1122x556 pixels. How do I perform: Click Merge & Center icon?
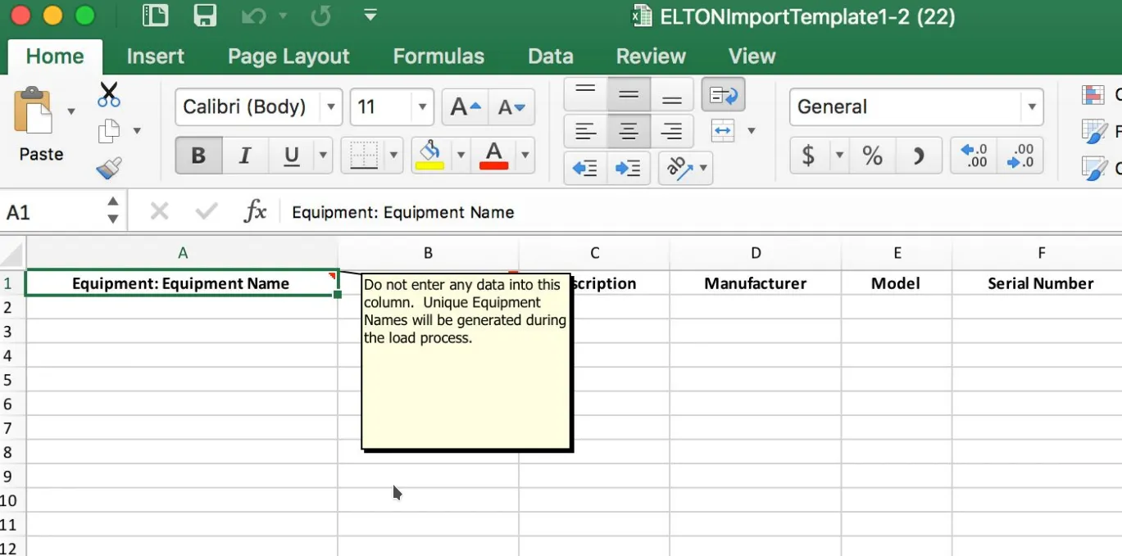723,131
